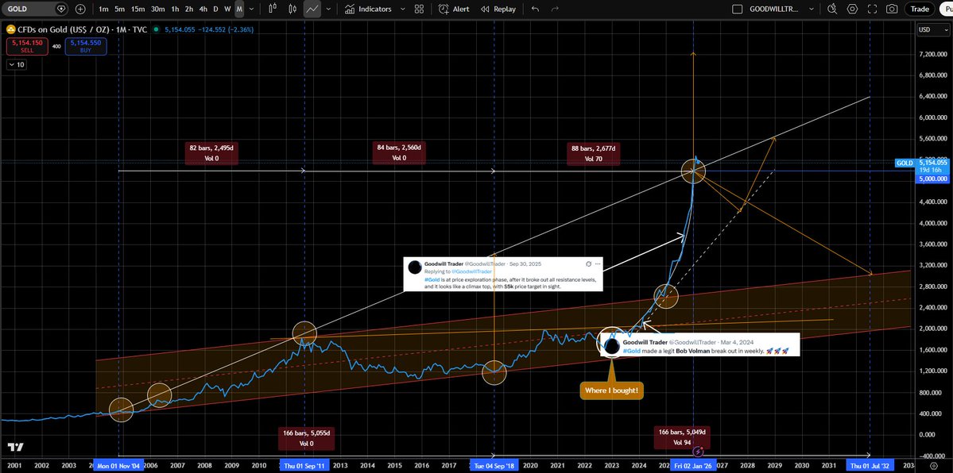Expand the Indicators favorites dropdown arrow

pyautogui.click(x=404, y=9)
